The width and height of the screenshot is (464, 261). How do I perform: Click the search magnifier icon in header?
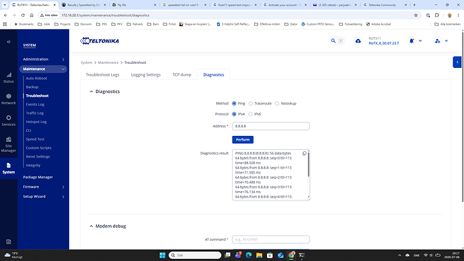tap(333, 41)
